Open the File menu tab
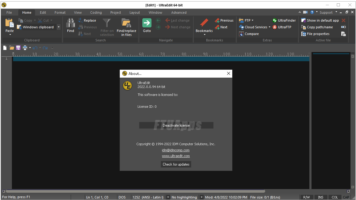Screen dimensions: 356x200 point(9,12)
